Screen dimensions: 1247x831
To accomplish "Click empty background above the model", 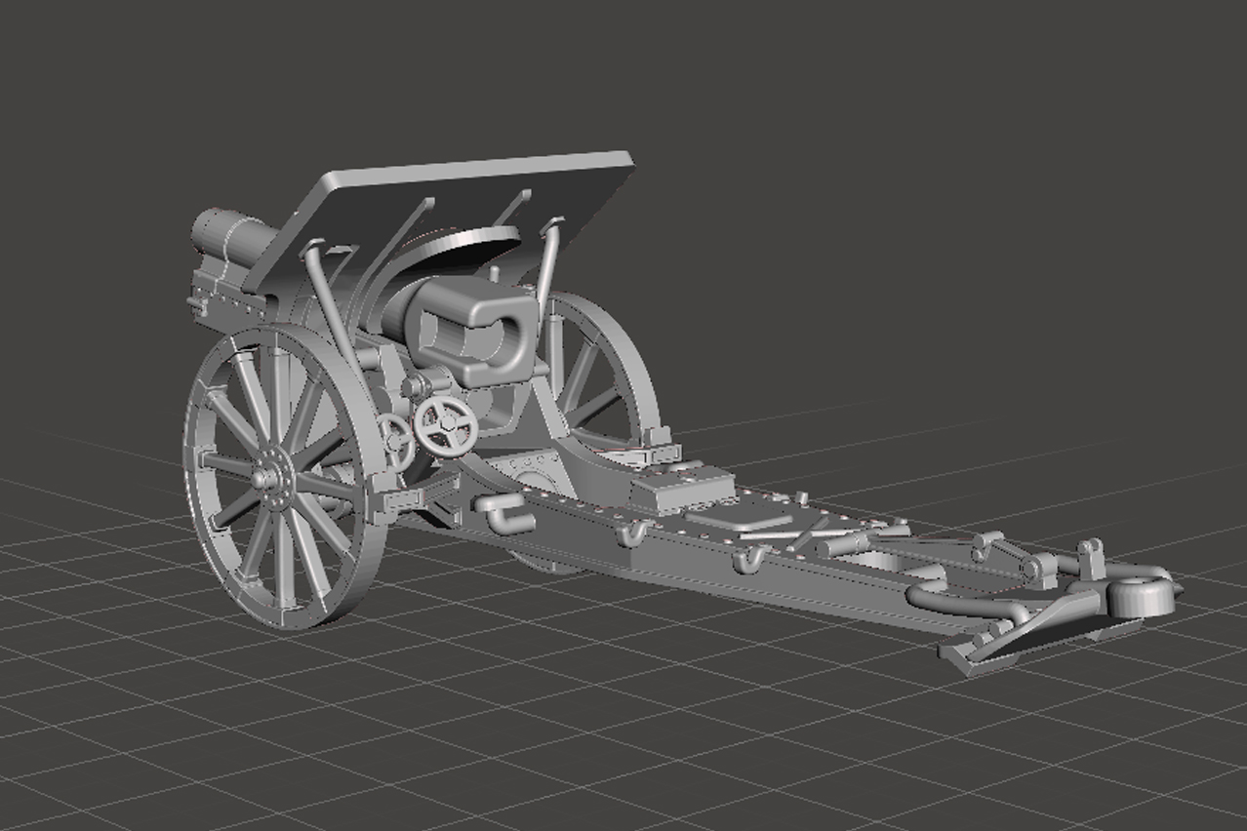I will [x=878, y=117].
